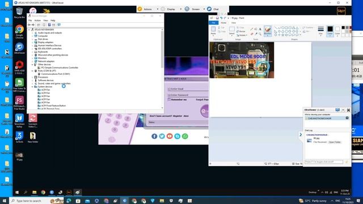The height and width of the screenshot is (204, 363).
Task: Select the Magnifier tool in Paint
Action: tap(260, 34)
